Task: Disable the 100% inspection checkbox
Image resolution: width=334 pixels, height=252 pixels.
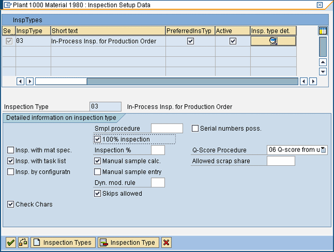Action: click(x=98, y=139)
